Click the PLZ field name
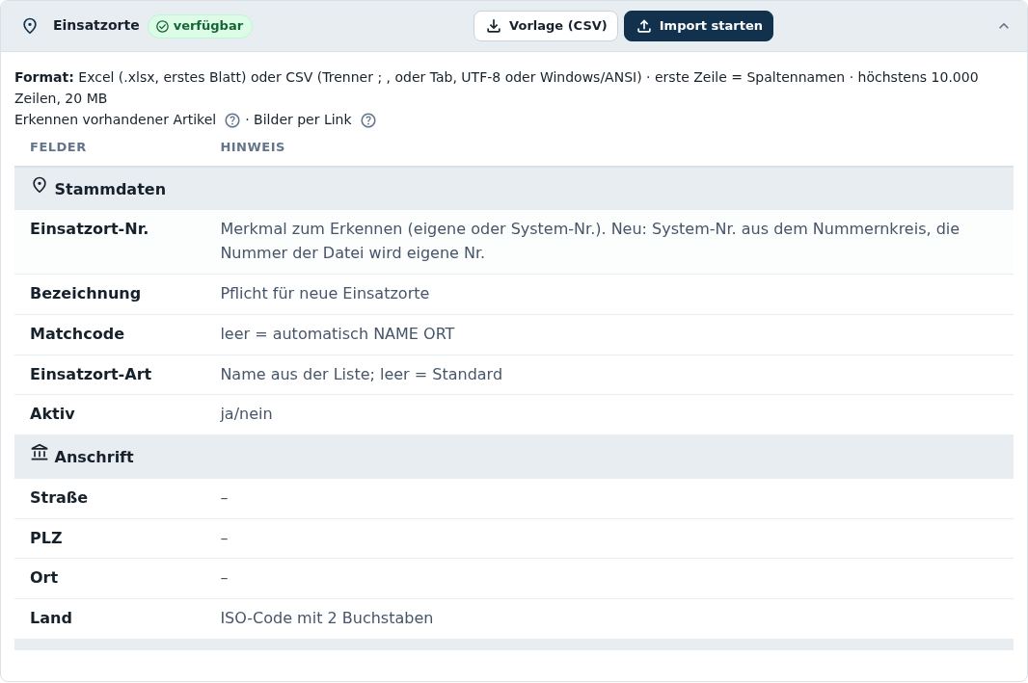Viewport: 1028px width, 683px height. click(x=46, y=539)
